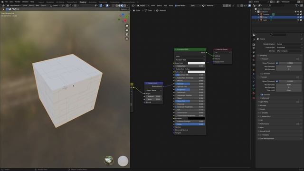This screenshot has height=171, width=304.
Task: Hide the Light in viewport via eye
Action: [x=298, y=20]
